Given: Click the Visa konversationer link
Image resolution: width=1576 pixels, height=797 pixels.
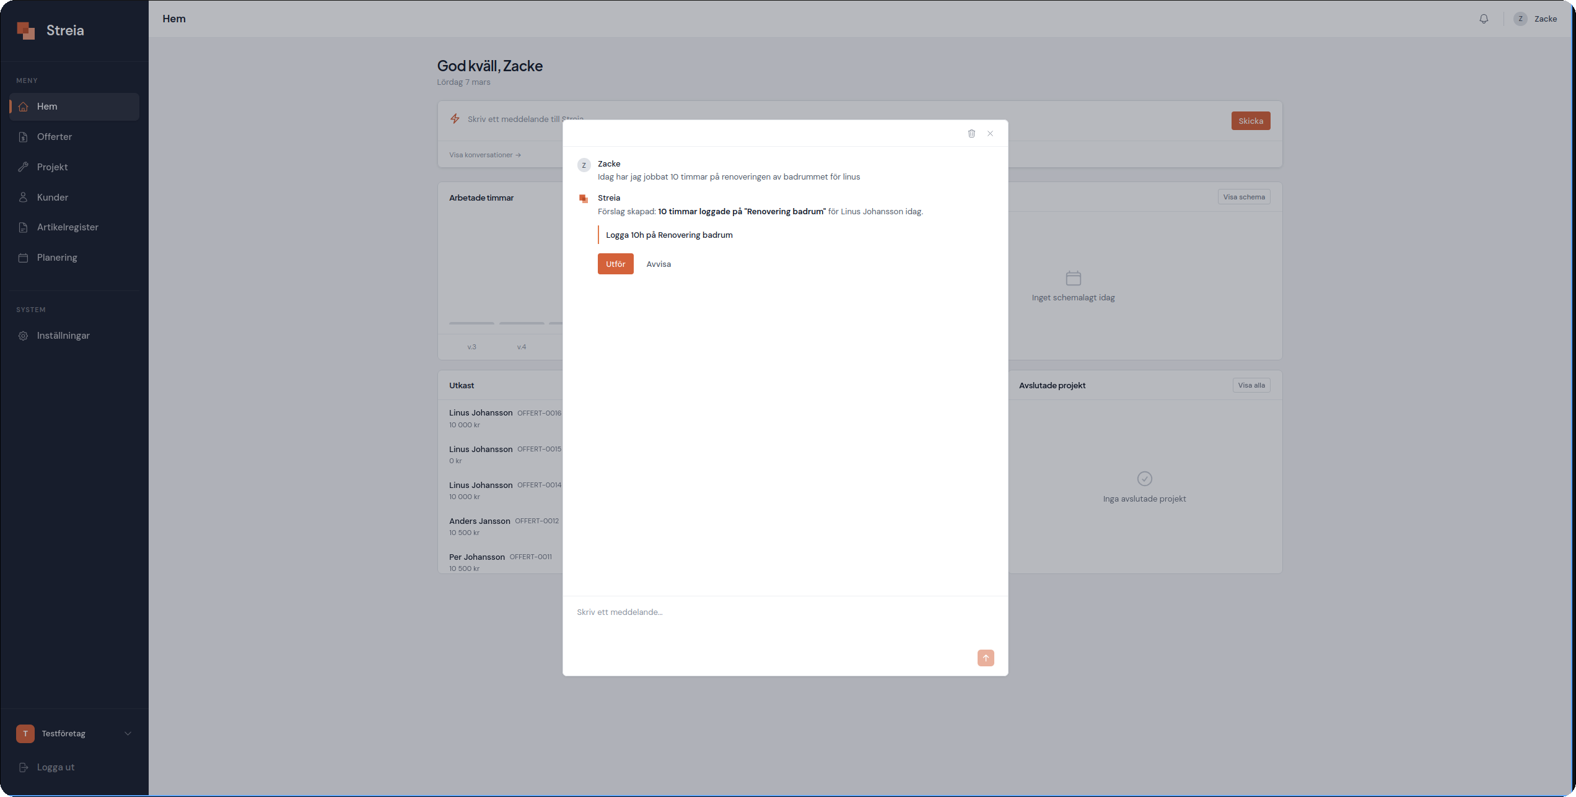Looking at the screenshot, I should [x=485, y=155].
